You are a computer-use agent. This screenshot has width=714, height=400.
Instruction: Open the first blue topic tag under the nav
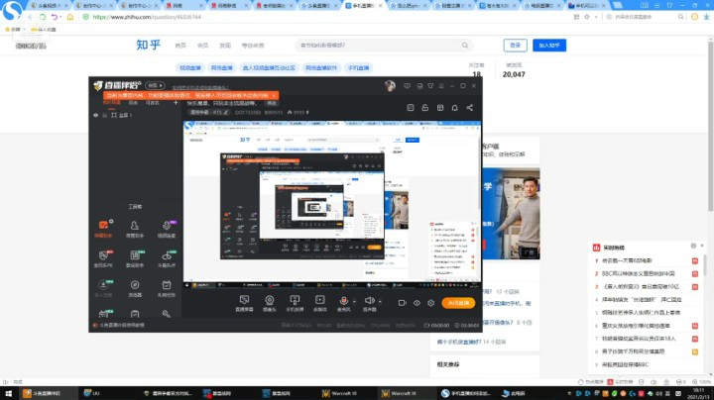click(190, 67)
